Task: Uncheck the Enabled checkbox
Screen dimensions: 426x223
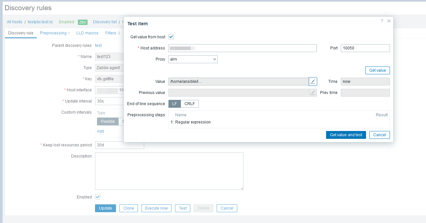Action: pyautogui.click(x=98, y=197)
